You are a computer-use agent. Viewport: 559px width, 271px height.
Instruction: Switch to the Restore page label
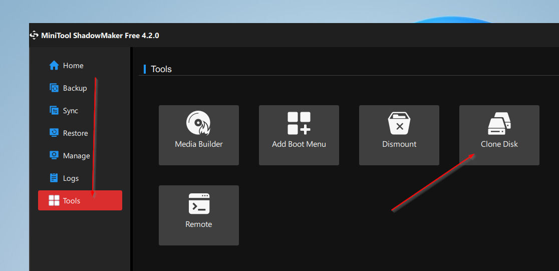[x=76, y=133]
